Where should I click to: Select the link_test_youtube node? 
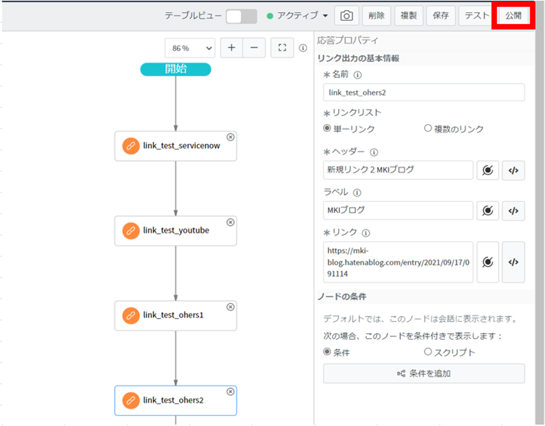(175, 231)
